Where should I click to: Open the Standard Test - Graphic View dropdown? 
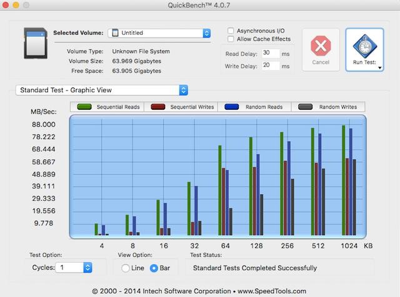[x=102, y=90]
